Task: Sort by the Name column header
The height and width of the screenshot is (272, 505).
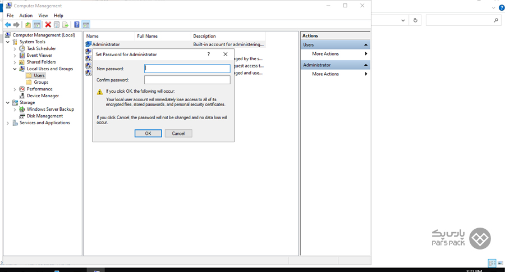Action: (x=109, y=36)
